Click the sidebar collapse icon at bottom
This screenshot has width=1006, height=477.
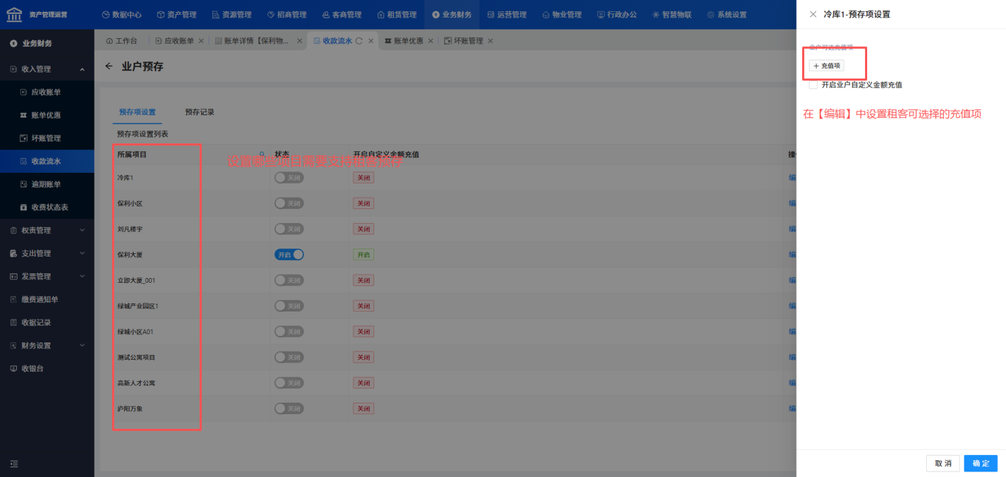tap(14, 464)
